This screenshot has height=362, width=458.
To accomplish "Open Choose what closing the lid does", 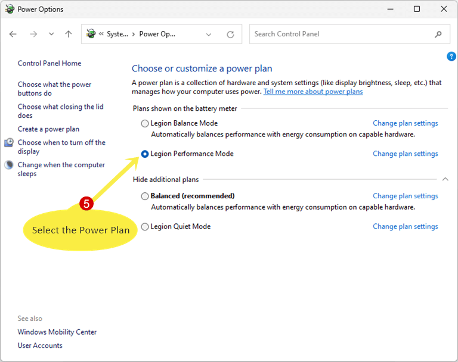I will pyautogui.click(x=60, y=111).
